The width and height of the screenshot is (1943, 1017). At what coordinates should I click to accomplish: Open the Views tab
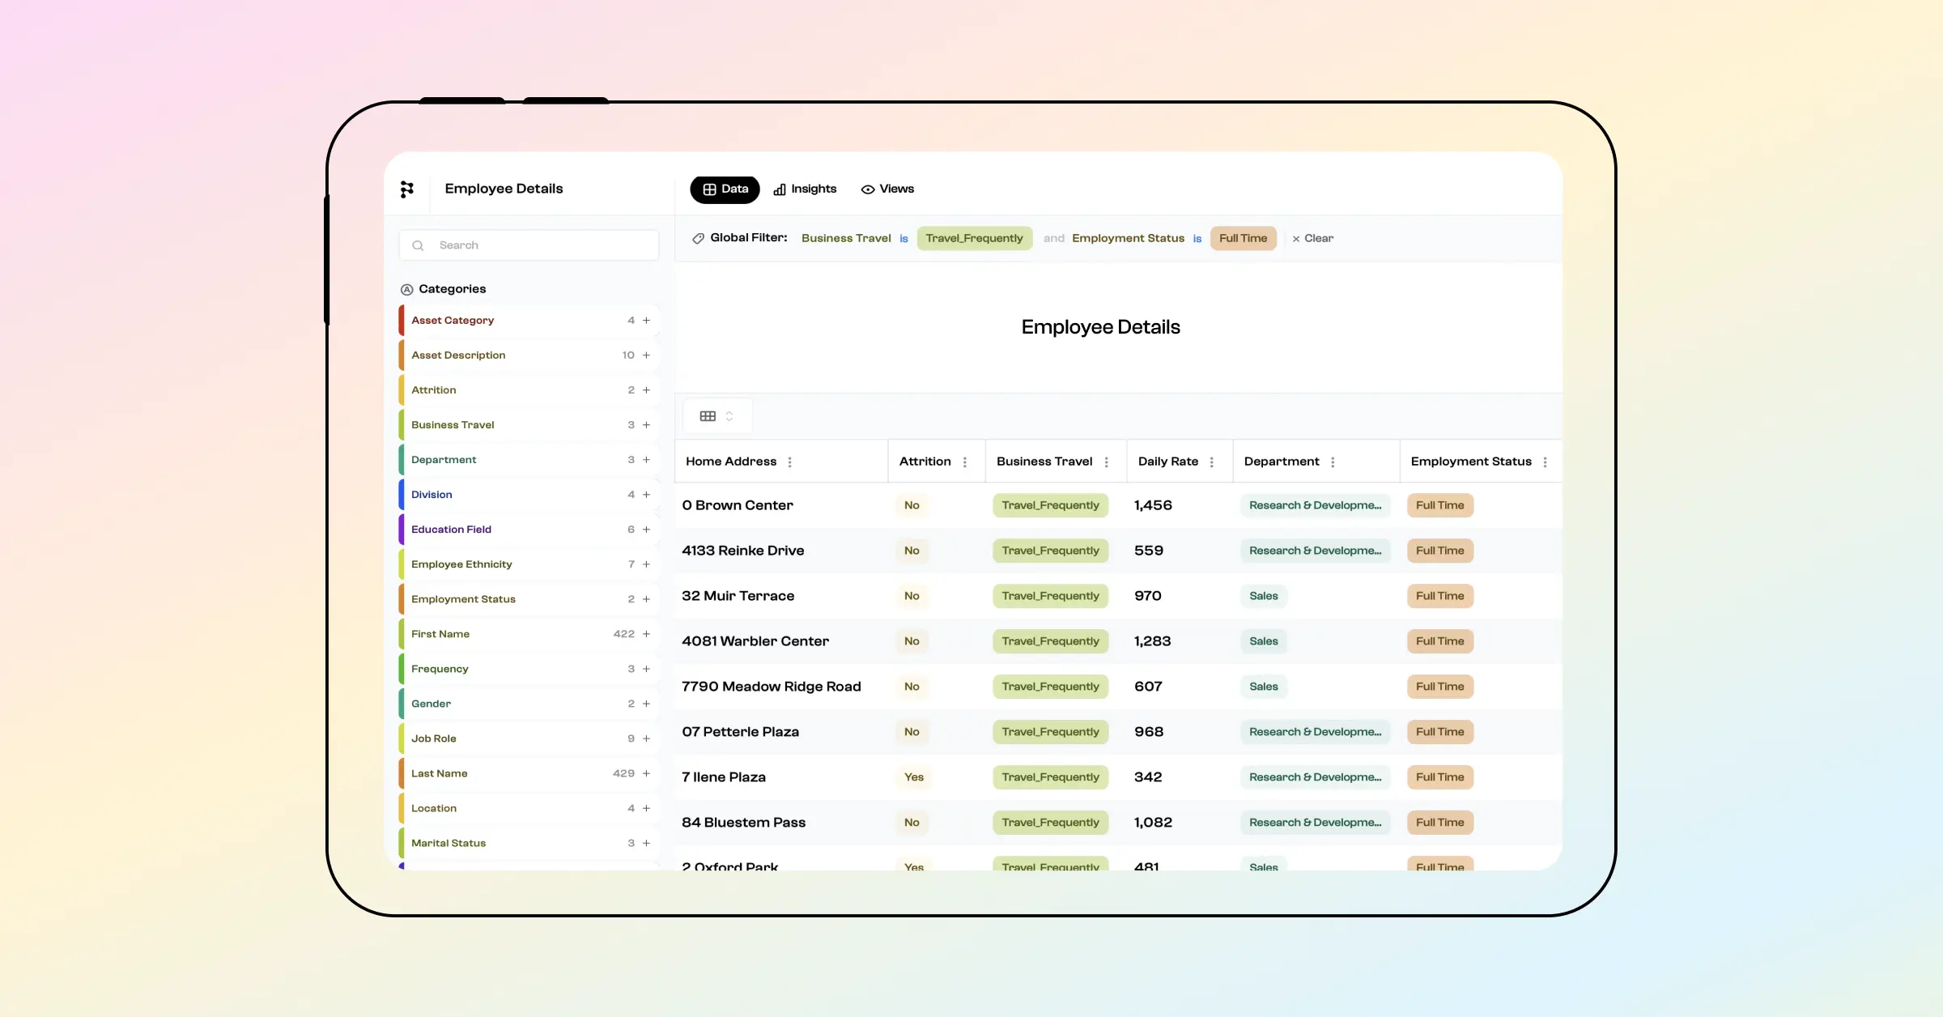887,189
